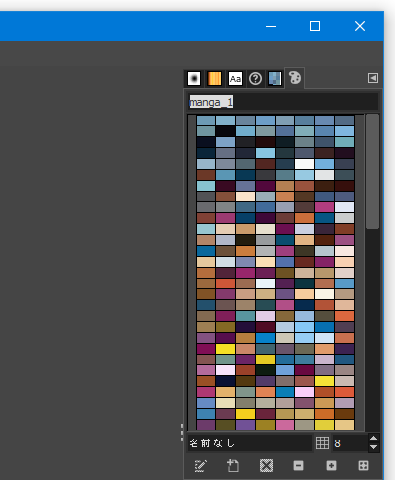
Task: Zoom in the palette with plus icon
Action: [x=331, y=466]
